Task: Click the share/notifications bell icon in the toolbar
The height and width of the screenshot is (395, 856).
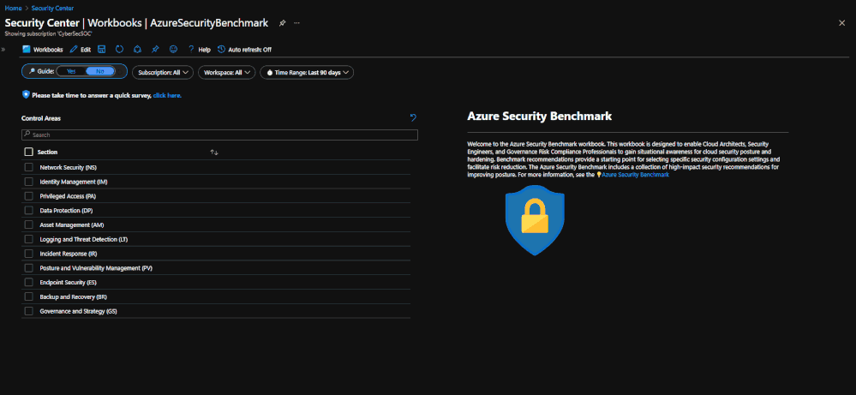Action: pos(138,50)
